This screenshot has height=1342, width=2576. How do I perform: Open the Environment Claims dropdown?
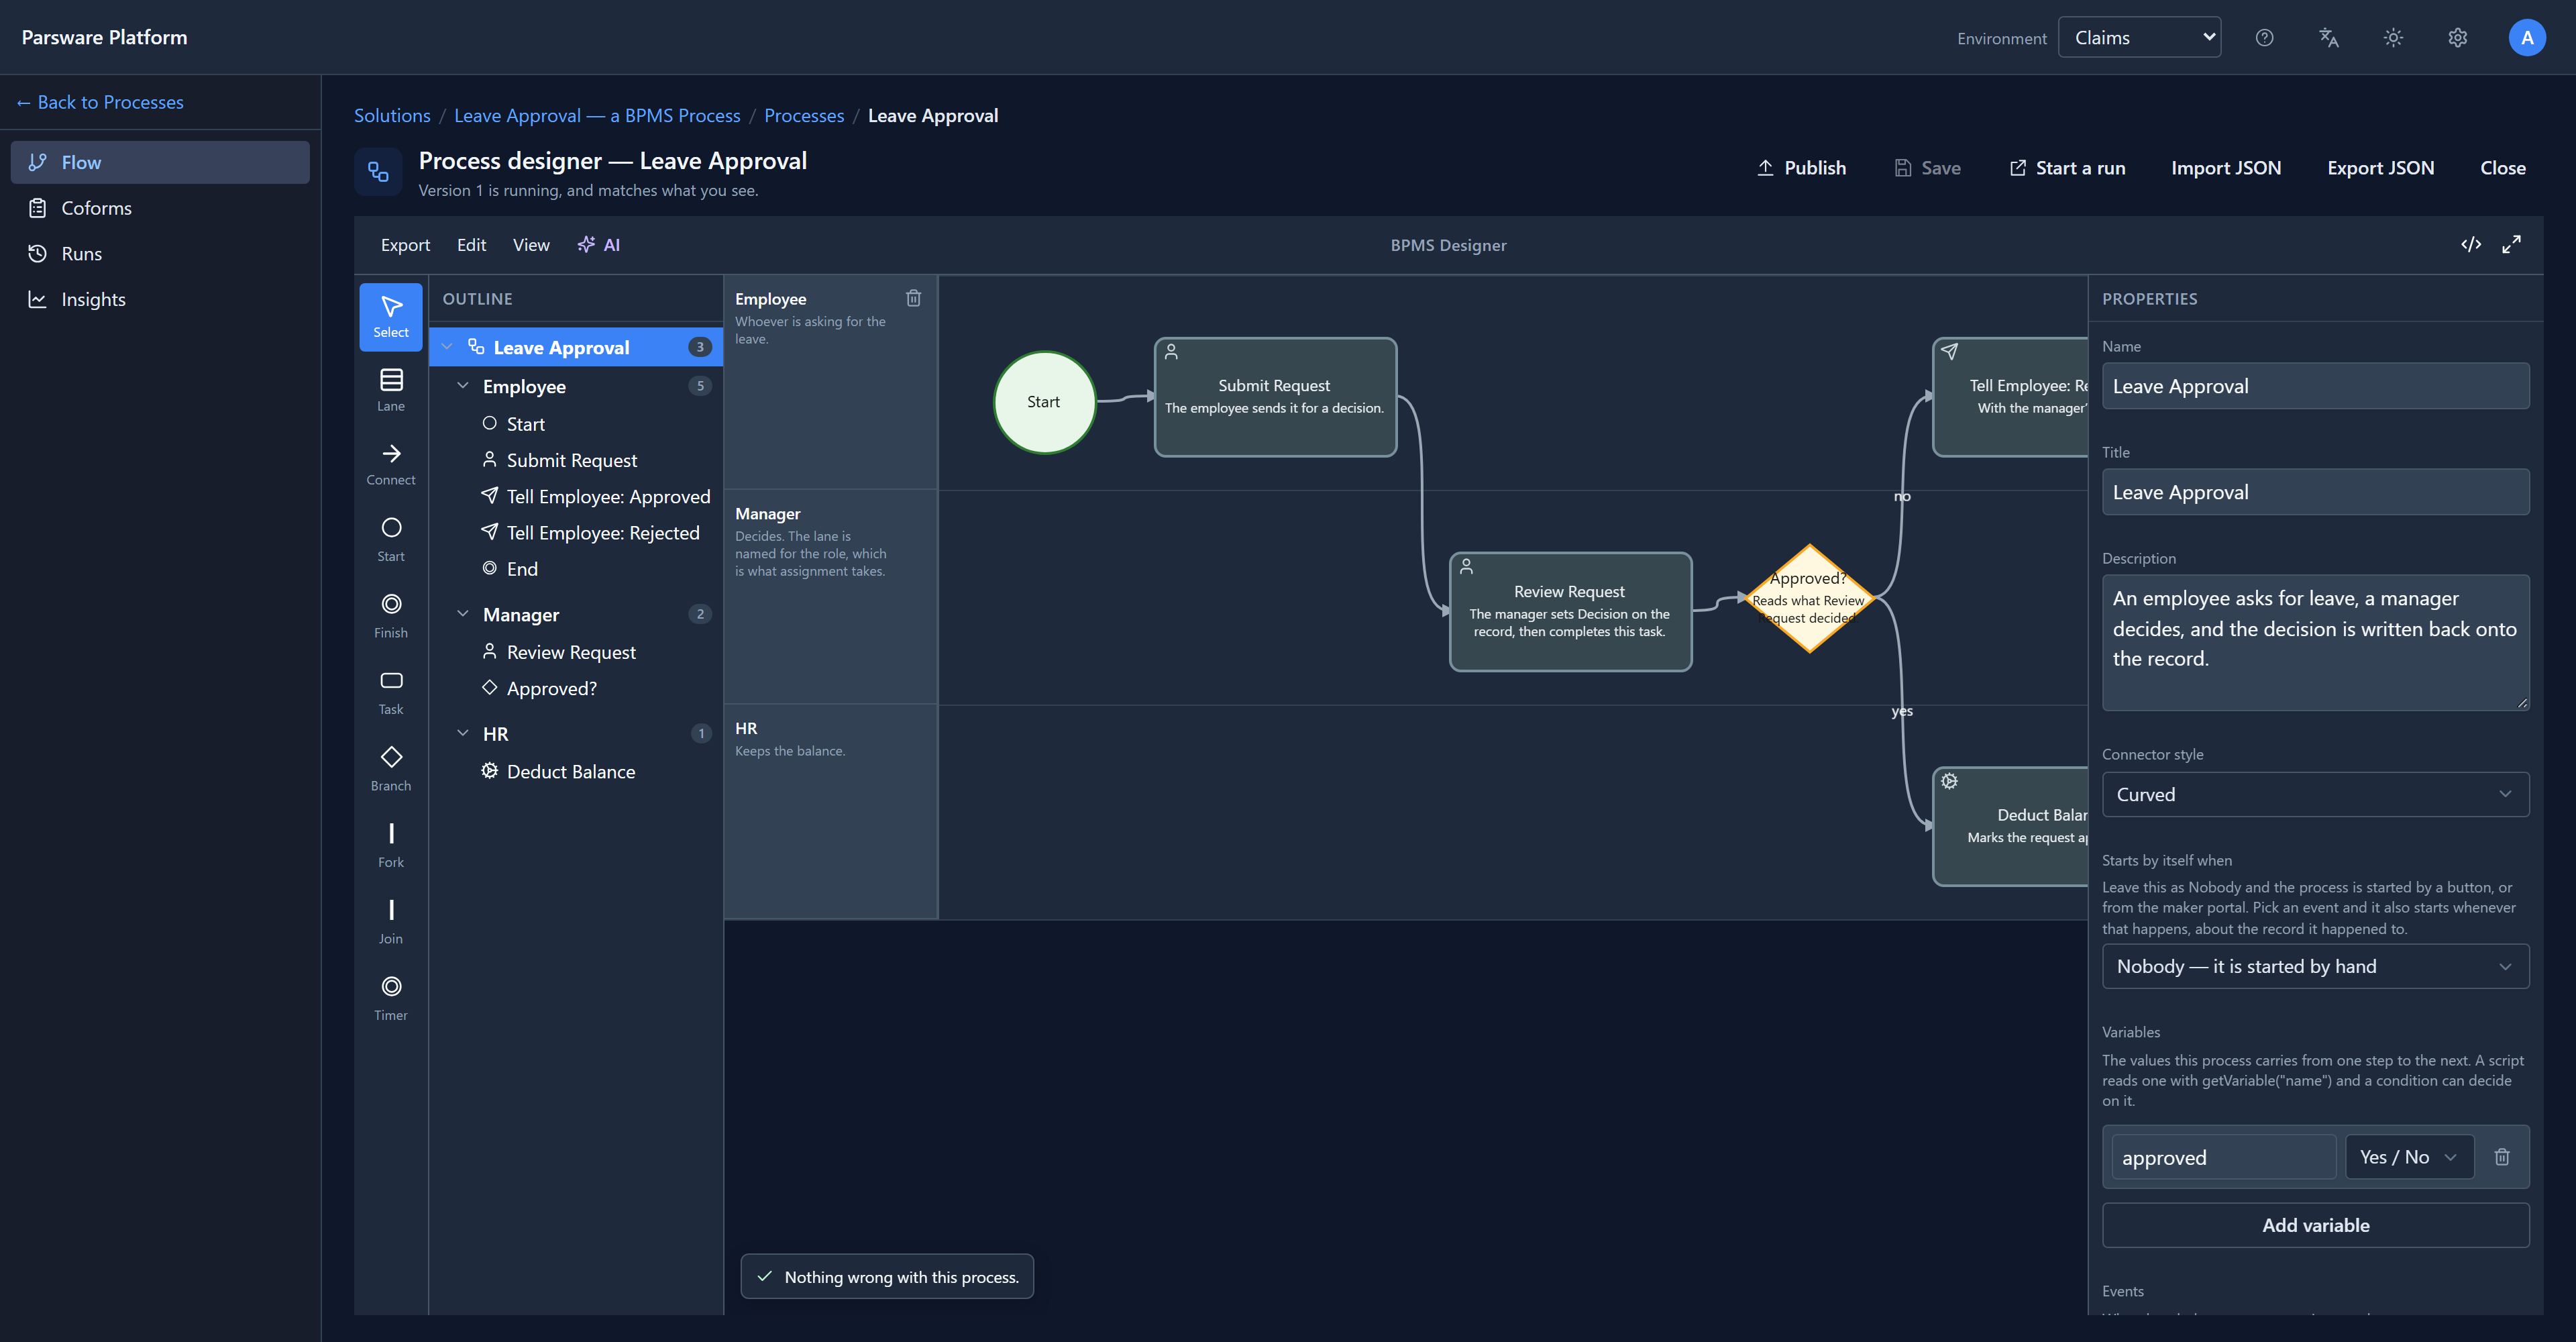(x=2139, y=38)
